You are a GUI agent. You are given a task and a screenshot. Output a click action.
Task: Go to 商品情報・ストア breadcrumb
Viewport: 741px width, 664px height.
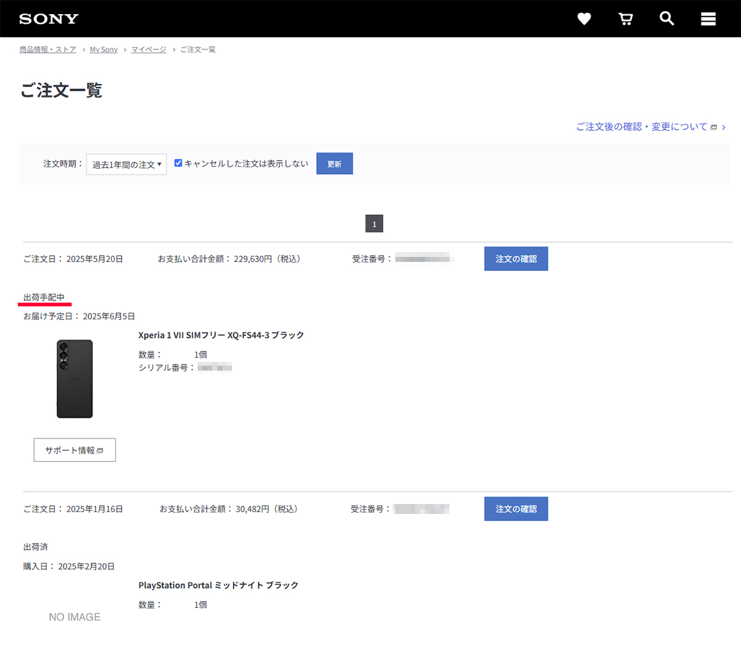coord(48,49)
